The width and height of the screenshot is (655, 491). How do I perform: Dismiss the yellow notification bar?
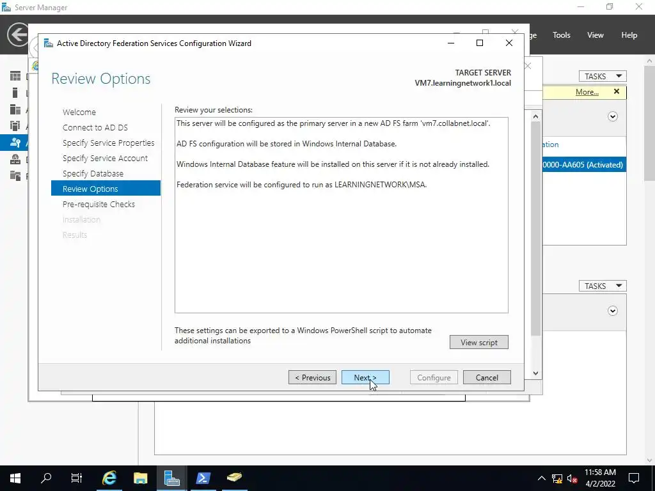[x=617, y=91]
